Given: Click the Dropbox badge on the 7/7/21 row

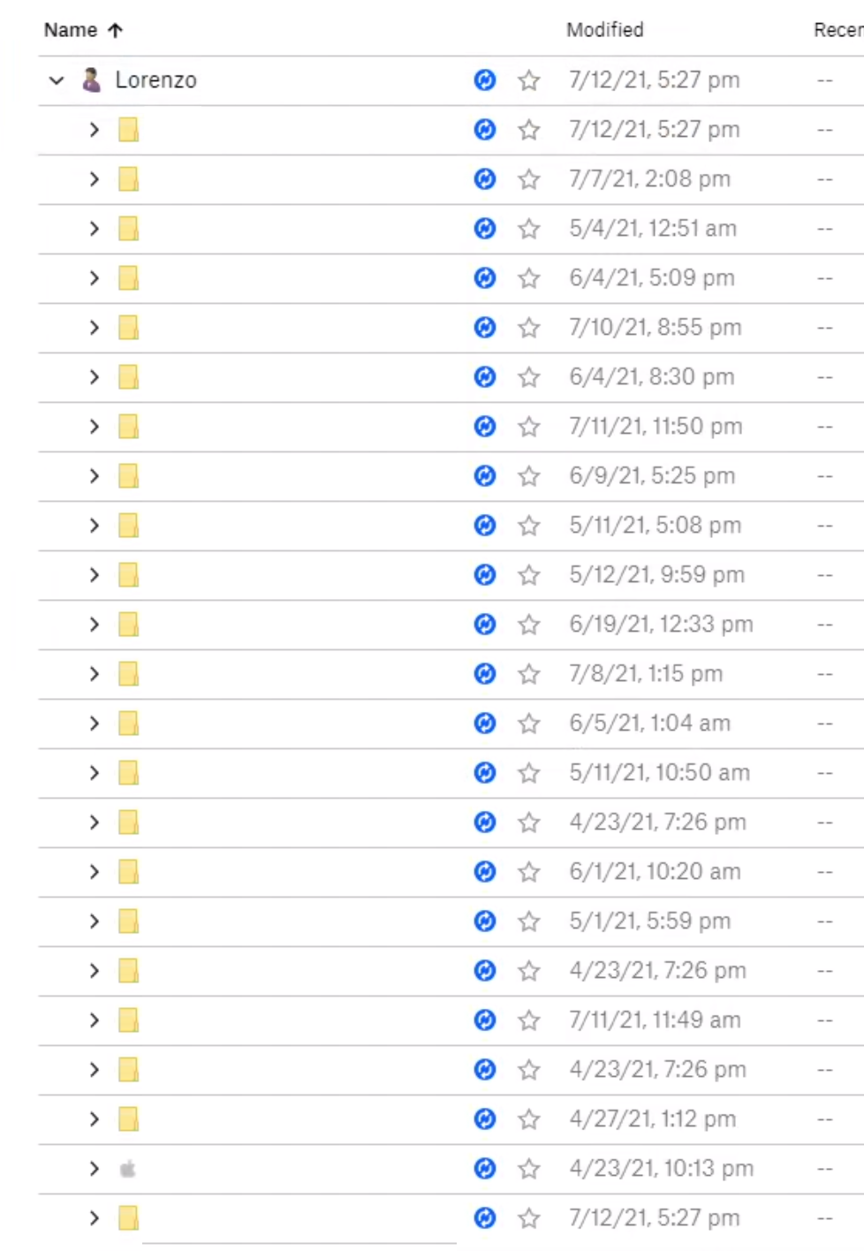Looking at the screenshot, I should click(484, 178).
